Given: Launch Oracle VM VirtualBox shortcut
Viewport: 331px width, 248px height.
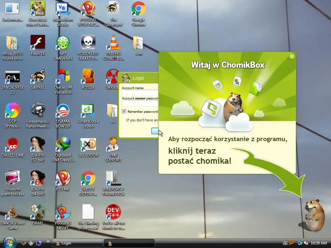Looking at the screenshot, I should pos(63,82).
